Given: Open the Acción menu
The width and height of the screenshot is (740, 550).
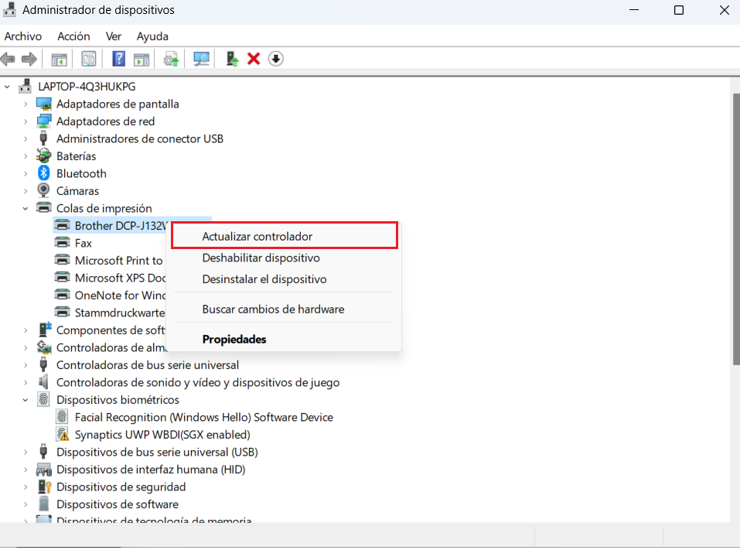Looking at the screenshot, I should [73, 36].
